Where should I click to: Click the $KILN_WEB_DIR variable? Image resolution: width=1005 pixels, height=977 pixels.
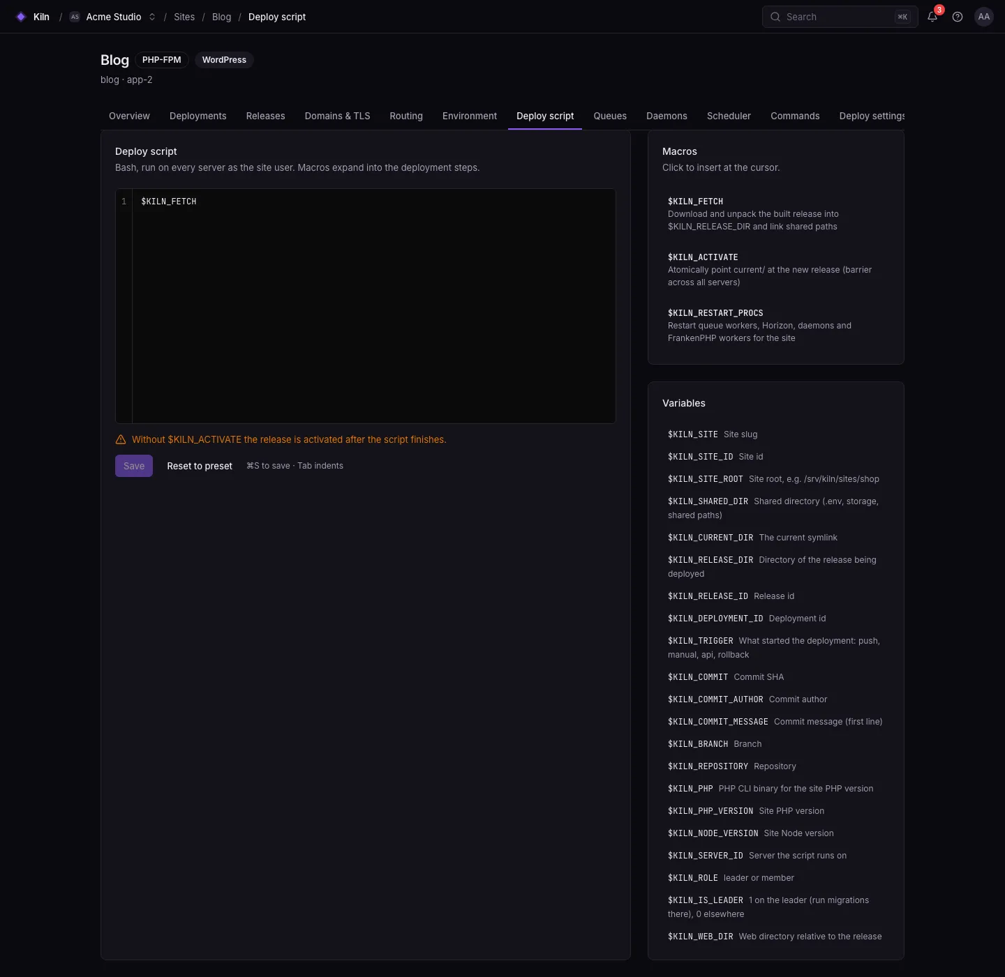(x=776, y=937)
